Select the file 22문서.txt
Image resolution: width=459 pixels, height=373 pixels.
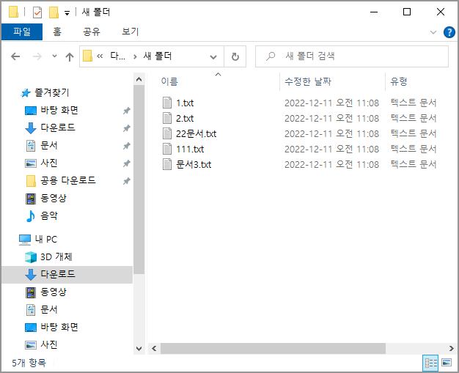(196, 133)
